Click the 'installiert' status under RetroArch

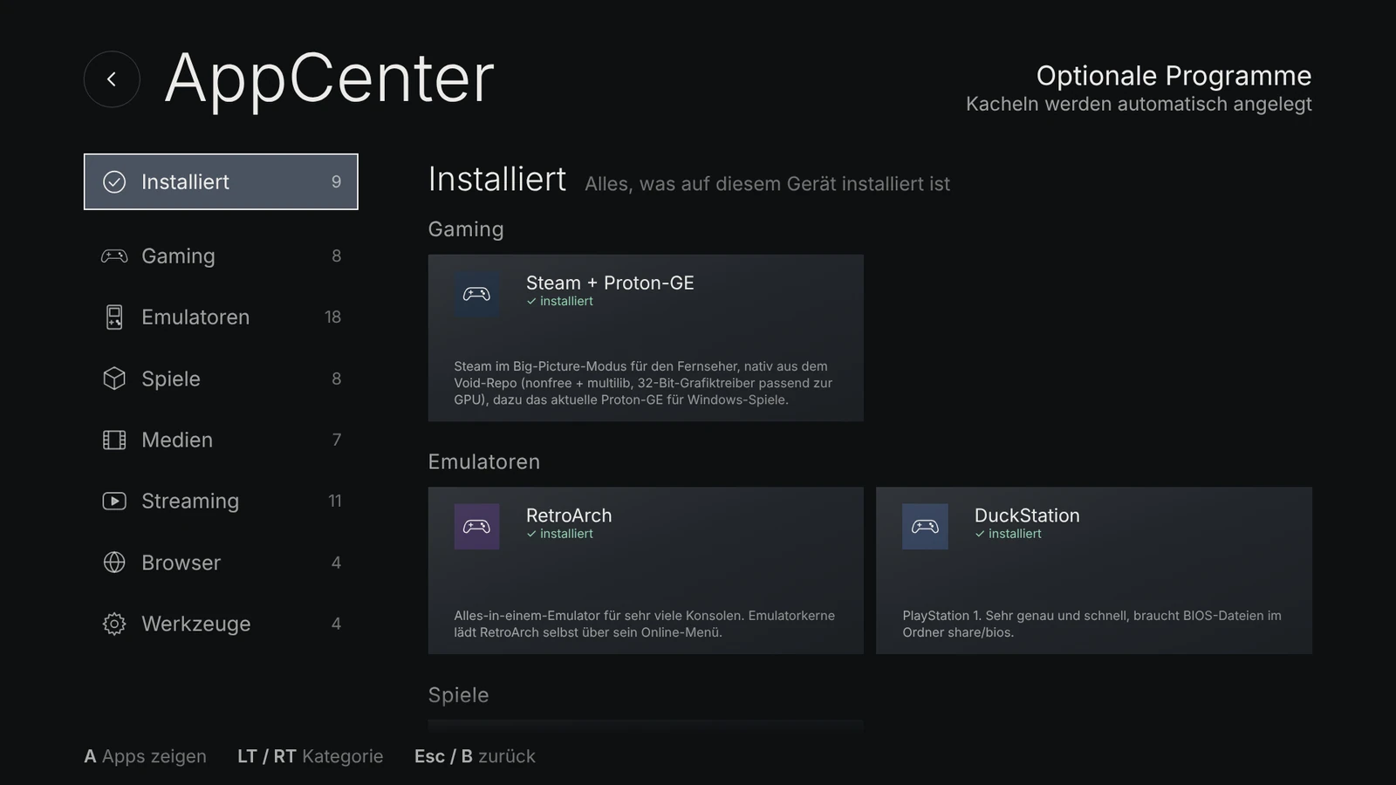point(559,534)
